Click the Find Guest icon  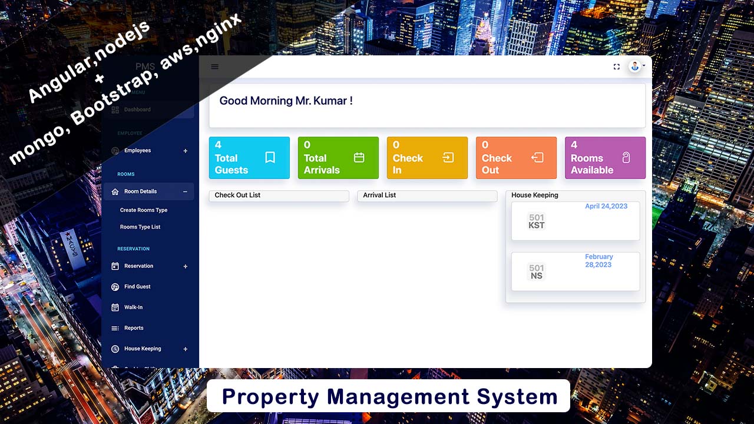tap(115, 287)
